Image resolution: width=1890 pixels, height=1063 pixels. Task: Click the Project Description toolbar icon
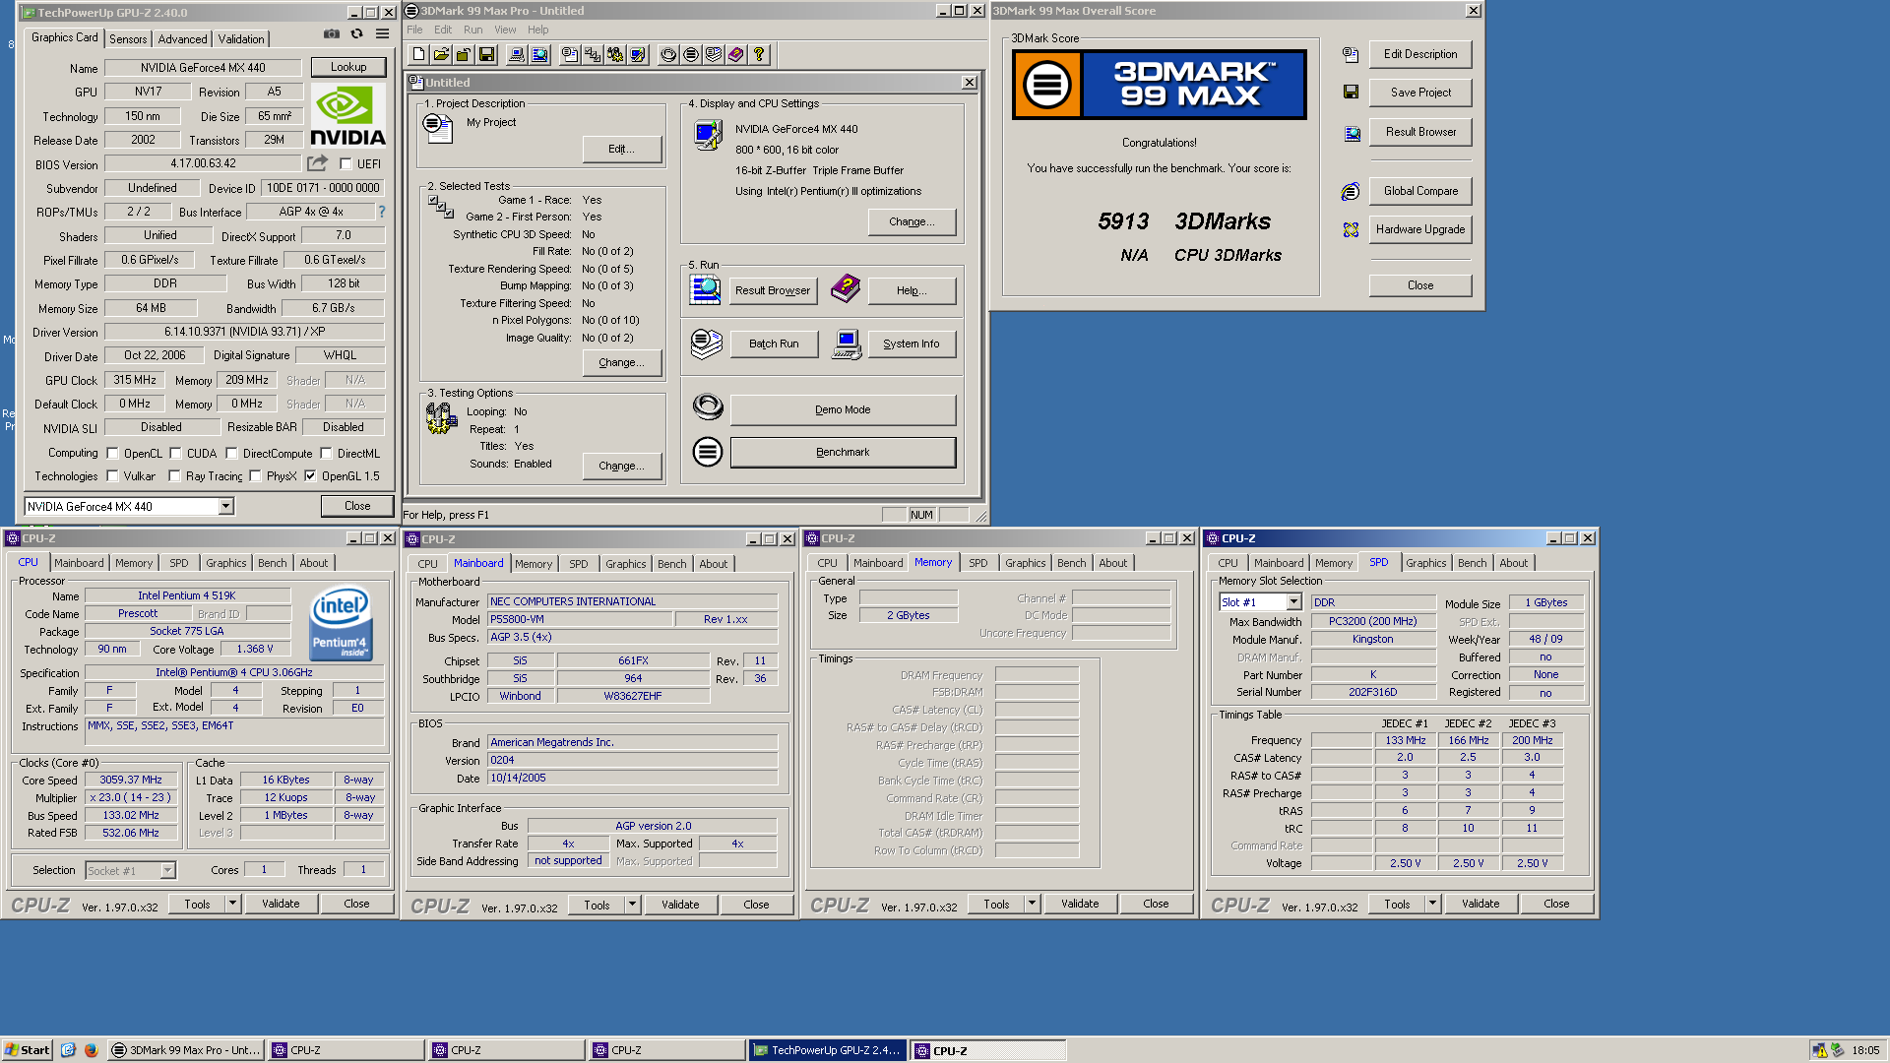[570, 55]
